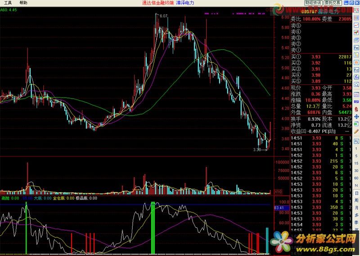This screenshot has height=256, width=360.
Task: Select the pencil drawing tool icon
Action: pos(356,131)
